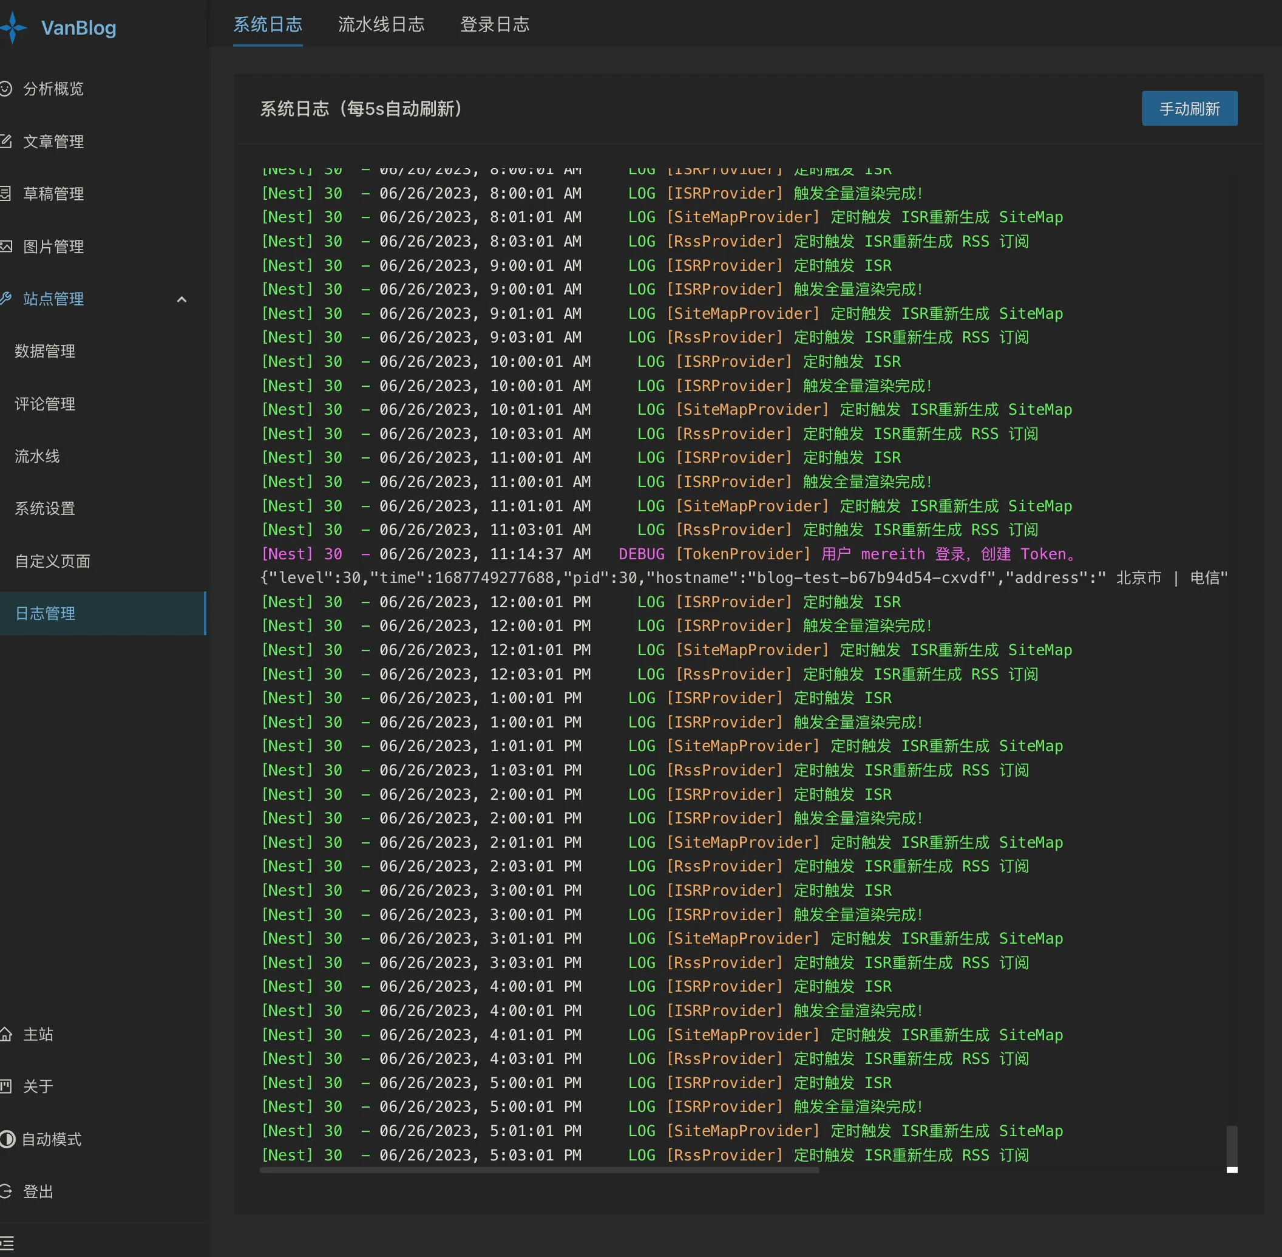This screenshot has height=1257, width=1282.
Task: Click the 图片管理 image icon
Action: pyautogui.click(x=7, y=247)
